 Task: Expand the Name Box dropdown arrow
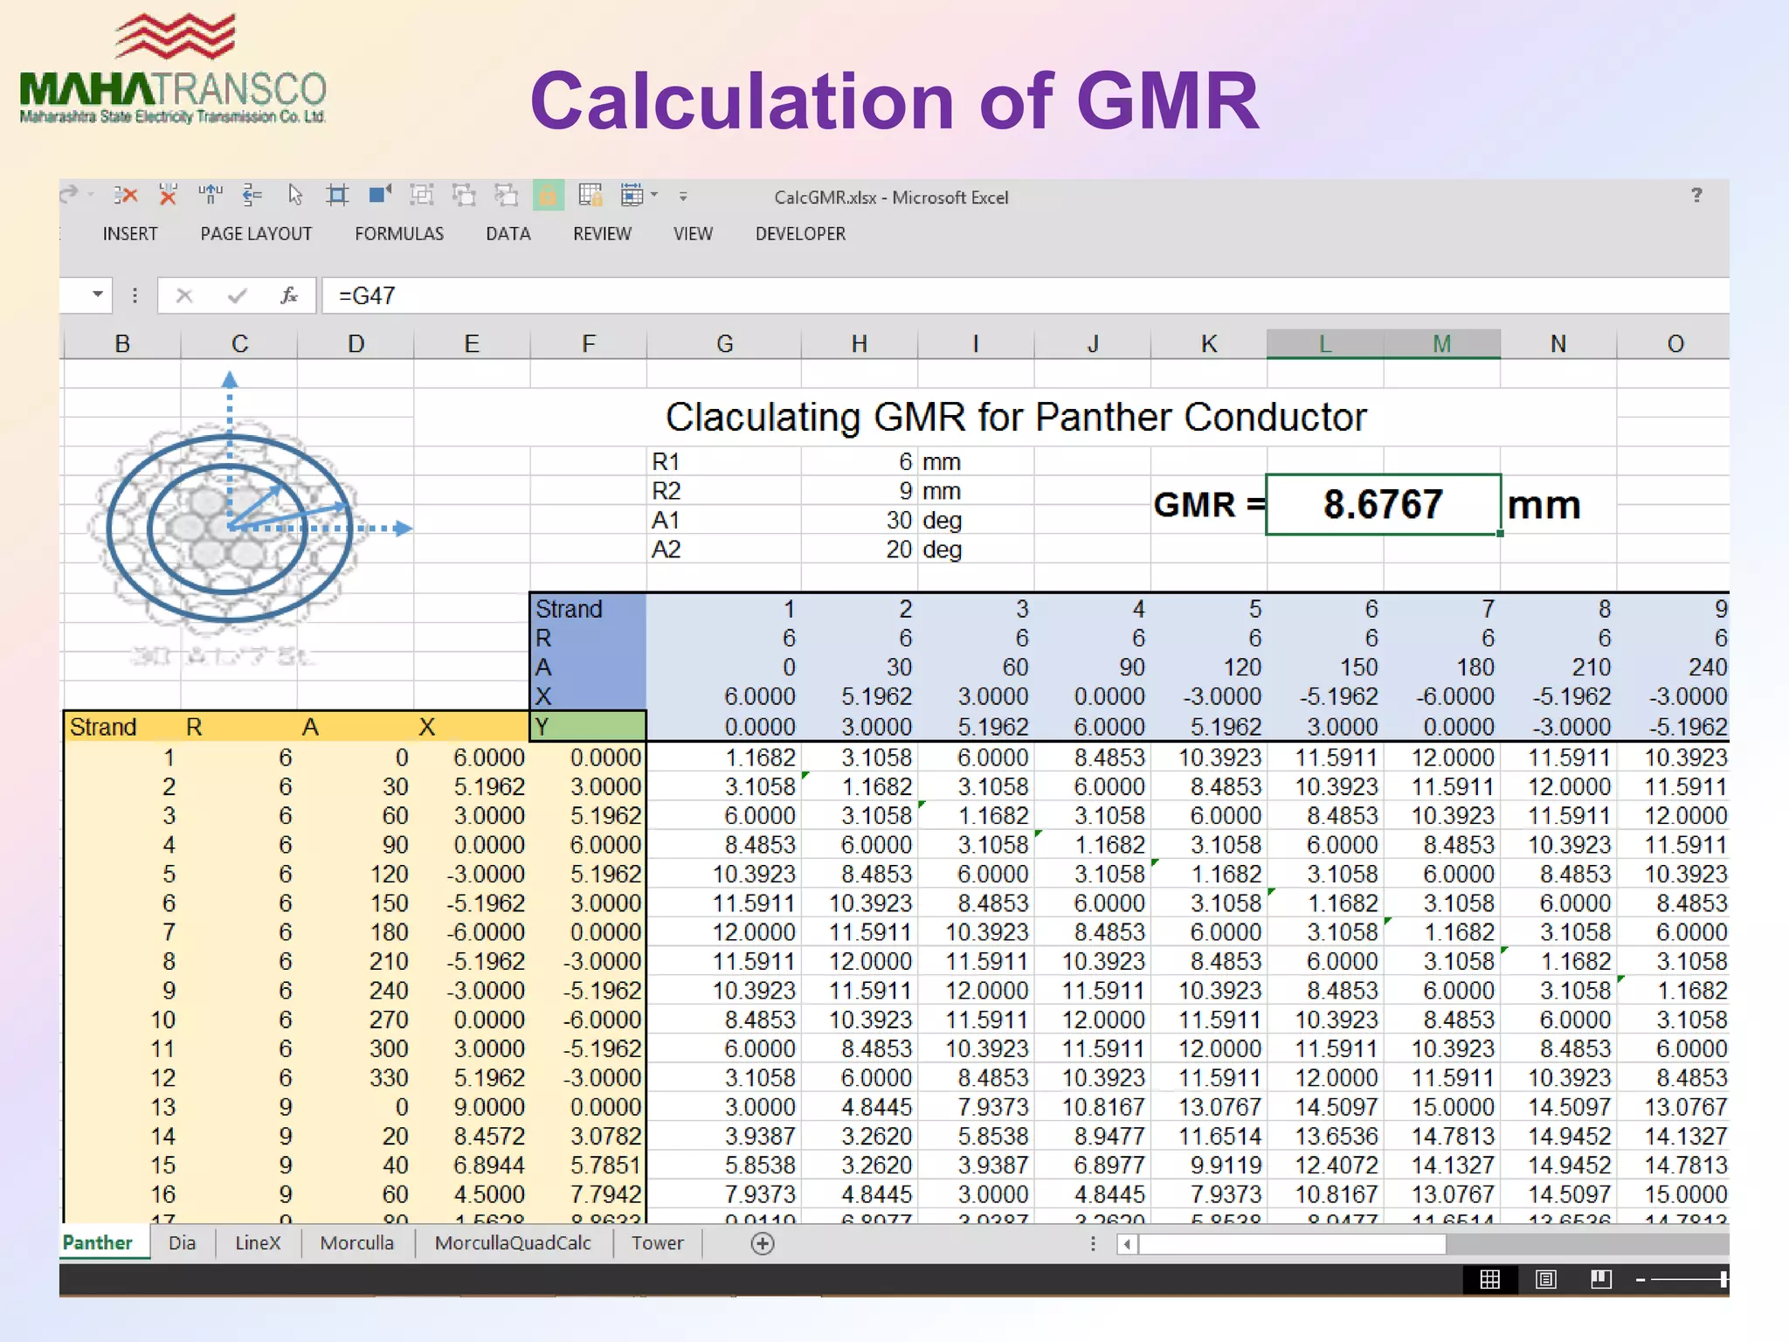[x=98, y=294]
